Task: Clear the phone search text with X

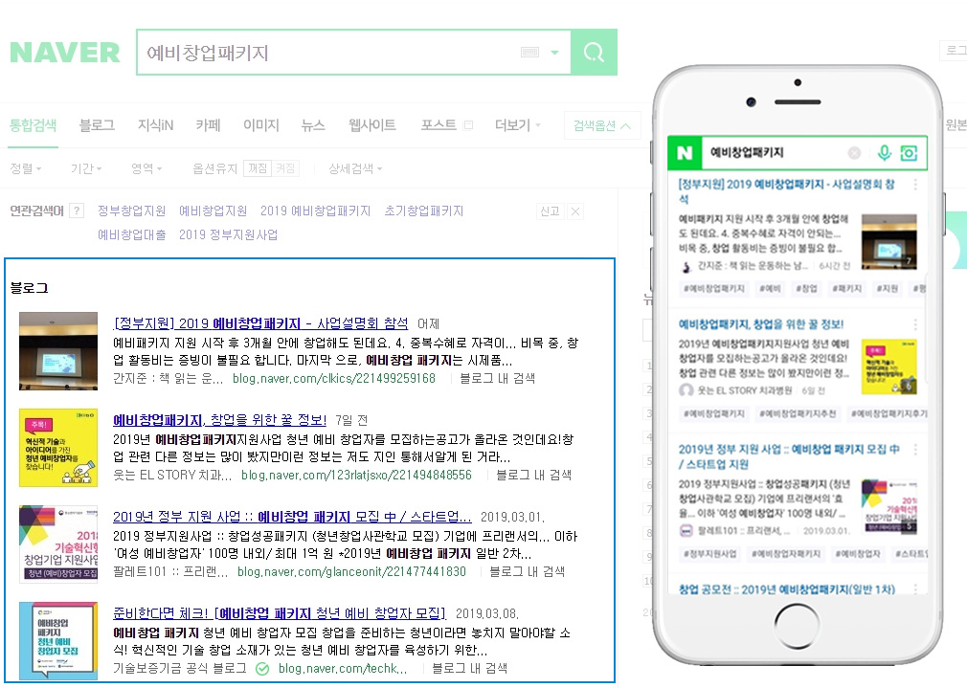Action: pyautogui.click(x=854, y=153)
